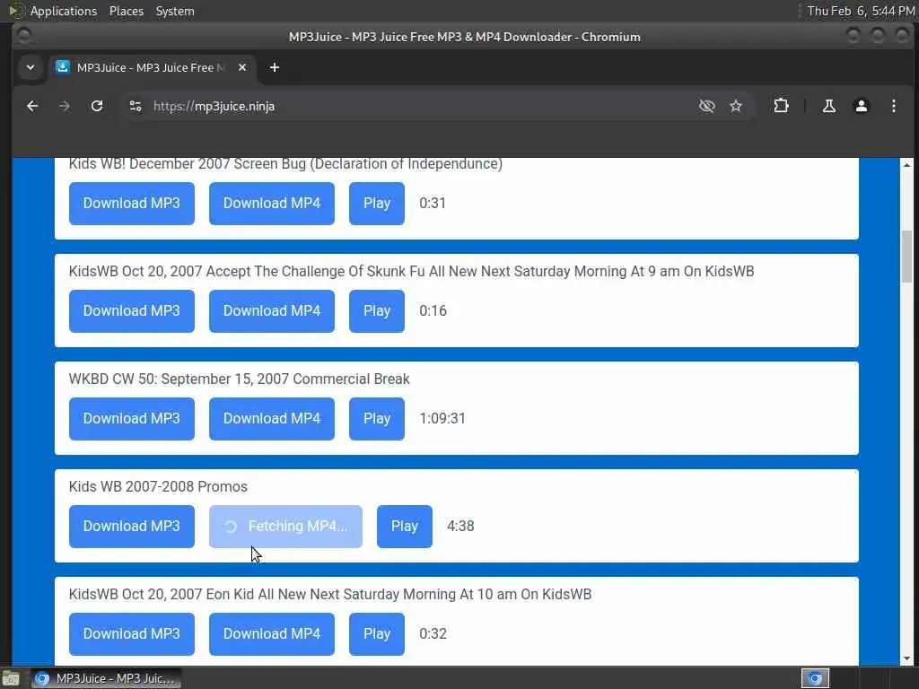The image size is (919, 689).
Task: Open the Applications menu
Action: point(64,11)
